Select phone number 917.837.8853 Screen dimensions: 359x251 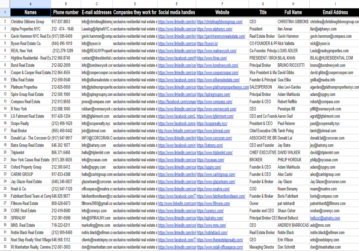click(x=66, y=22)
